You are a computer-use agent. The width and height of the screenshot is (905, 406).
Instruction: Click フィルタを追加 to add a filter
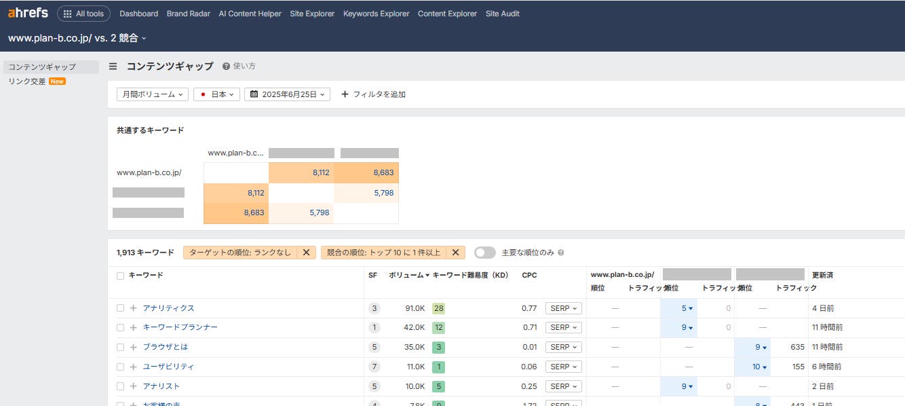point(373,94)
